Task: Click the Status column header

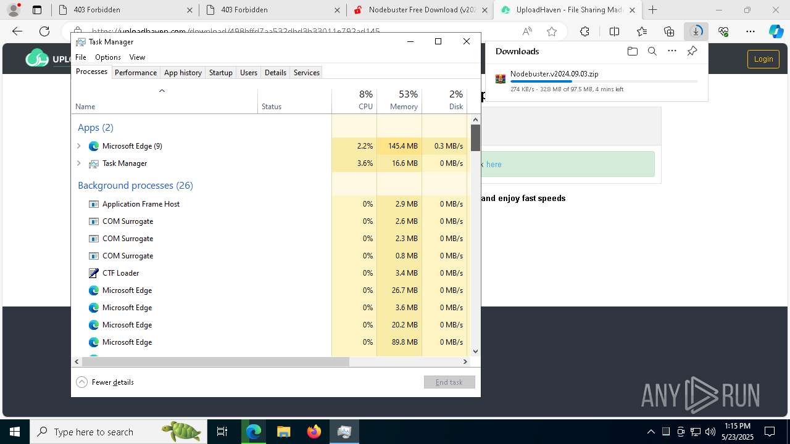Action: pyautogui.click(x=294, y=101)
